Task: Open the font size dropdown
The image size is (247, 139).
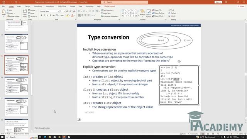Action: [x=64, y=11]
